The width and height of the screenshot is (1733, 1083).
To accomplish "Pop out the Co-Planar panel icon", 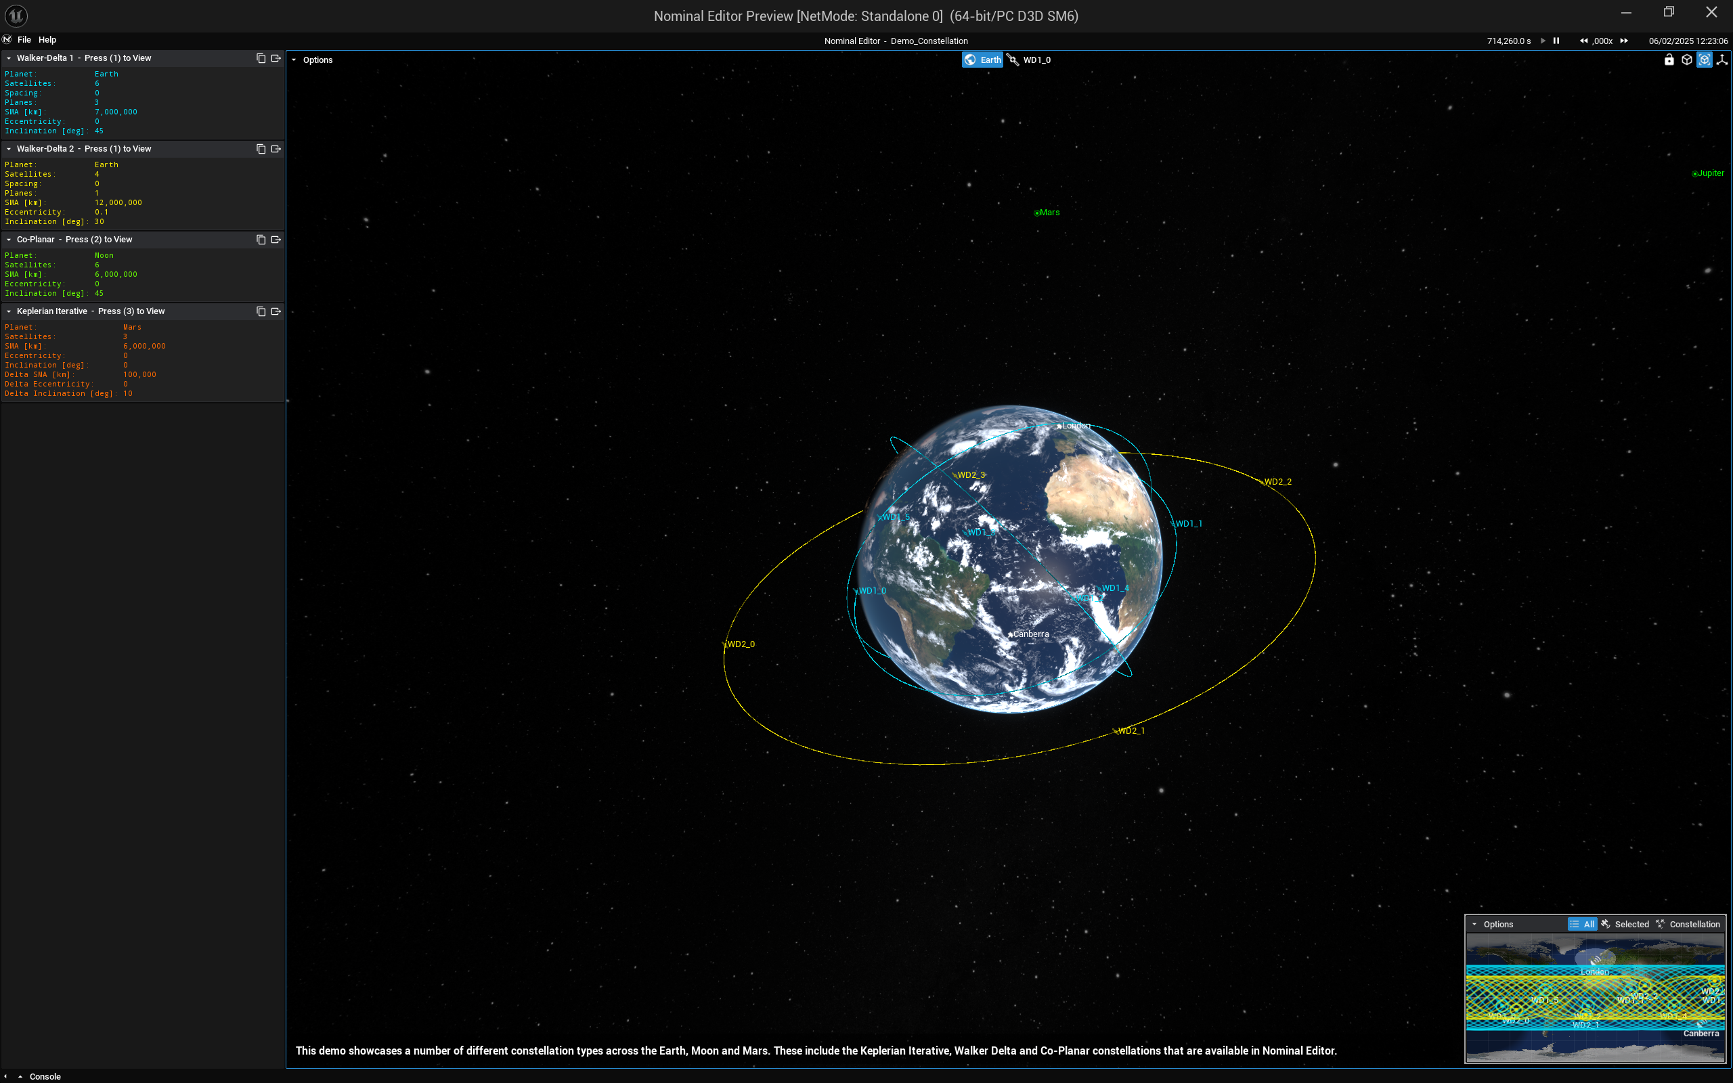I will pyautogui.click(x=276, y=240).
